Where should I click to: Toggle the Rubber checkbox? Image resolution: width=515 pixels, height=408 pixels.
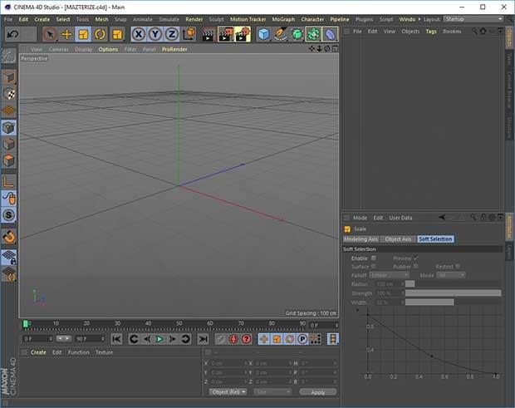click(416, 267)
